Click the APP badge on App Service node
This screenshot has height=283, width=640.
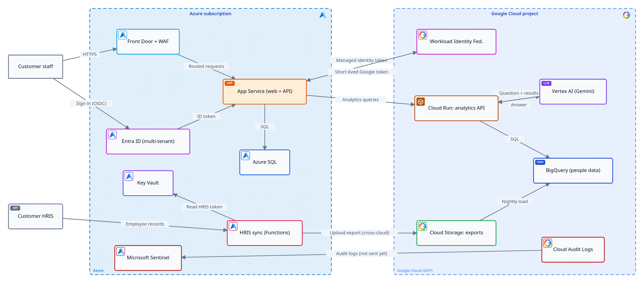pos(230,83)
